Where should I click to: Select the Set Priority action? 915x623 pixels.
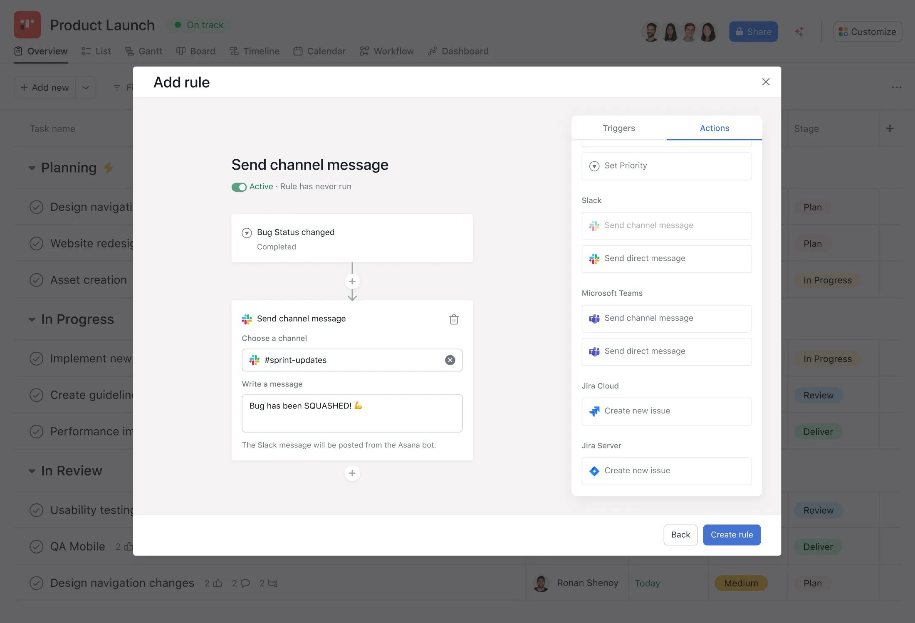click(667, 166)
